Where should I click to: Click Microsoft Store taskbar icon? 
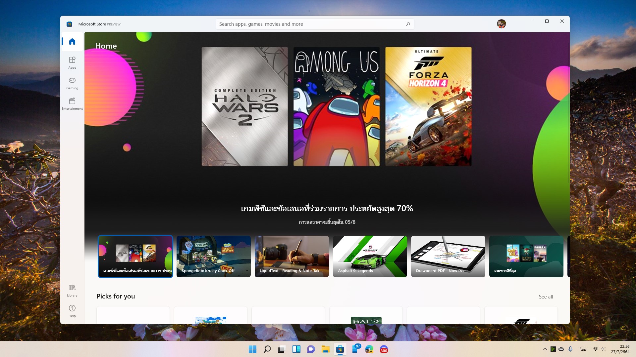(x=340, y=349)
